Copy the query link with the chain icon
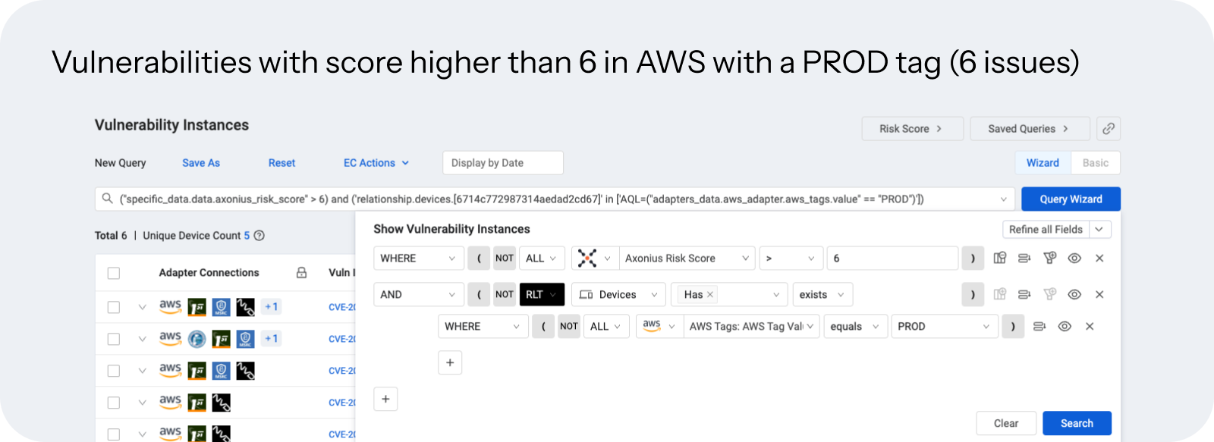Viewport: 1214px width, 442px height. click(1109, 129)
